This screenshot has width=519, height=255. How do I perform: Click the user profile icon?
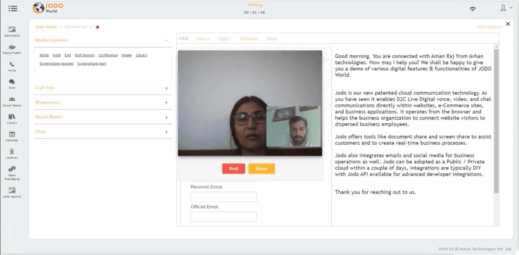tap(503, 8)
